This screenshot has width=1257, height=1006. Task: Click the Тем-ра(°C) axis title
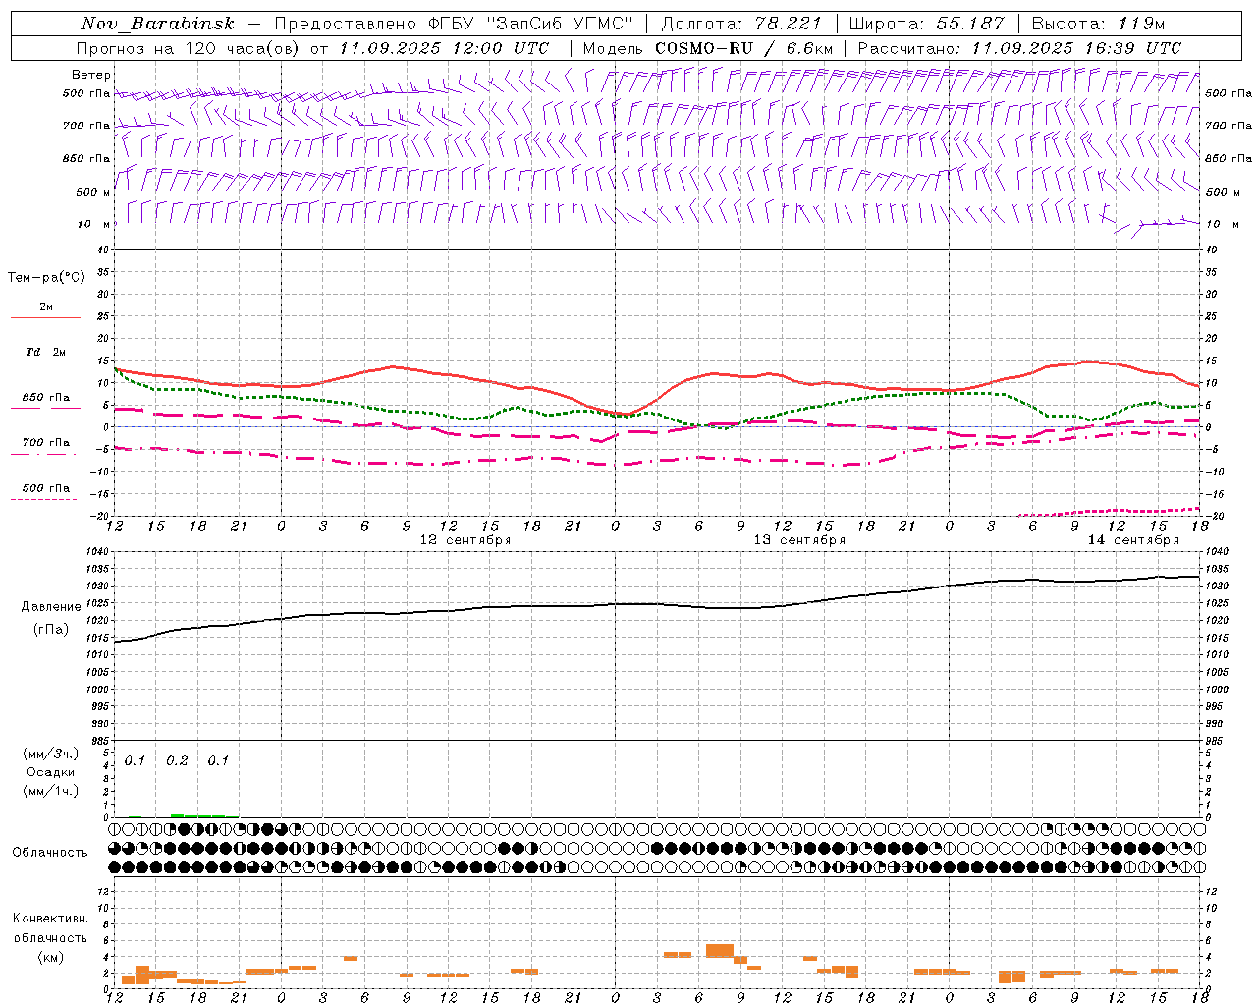coord(46,278)
